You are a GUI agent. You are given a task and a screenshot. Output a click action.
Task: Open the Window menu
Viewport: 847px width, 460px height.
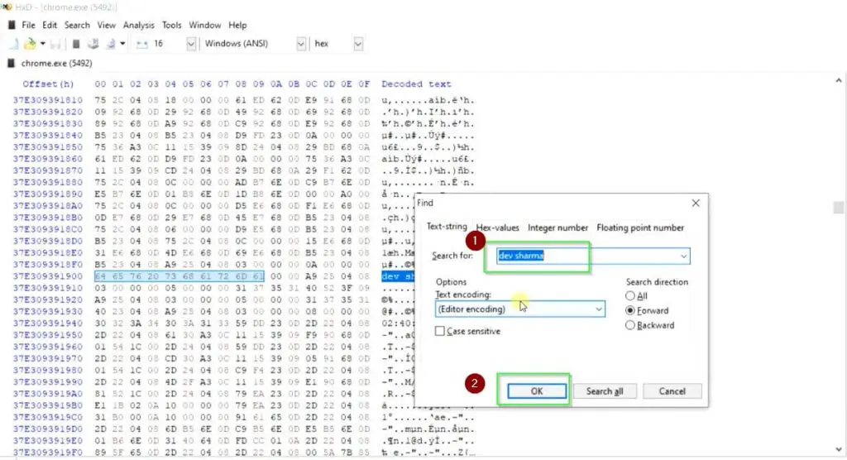pyautogui.click(x=205, y=25)
